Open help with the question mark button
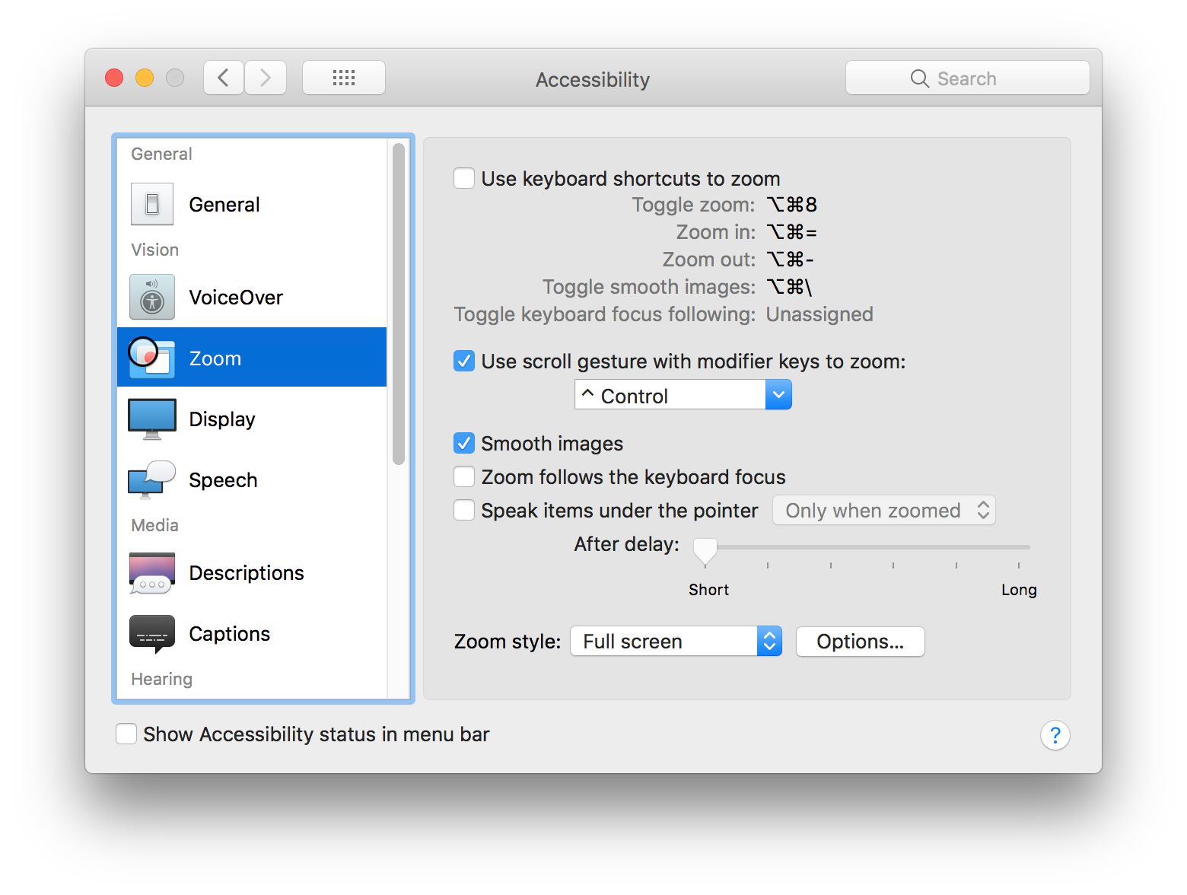Image resolution: width=1187 pixels, height=895 pixels. 1055,735
